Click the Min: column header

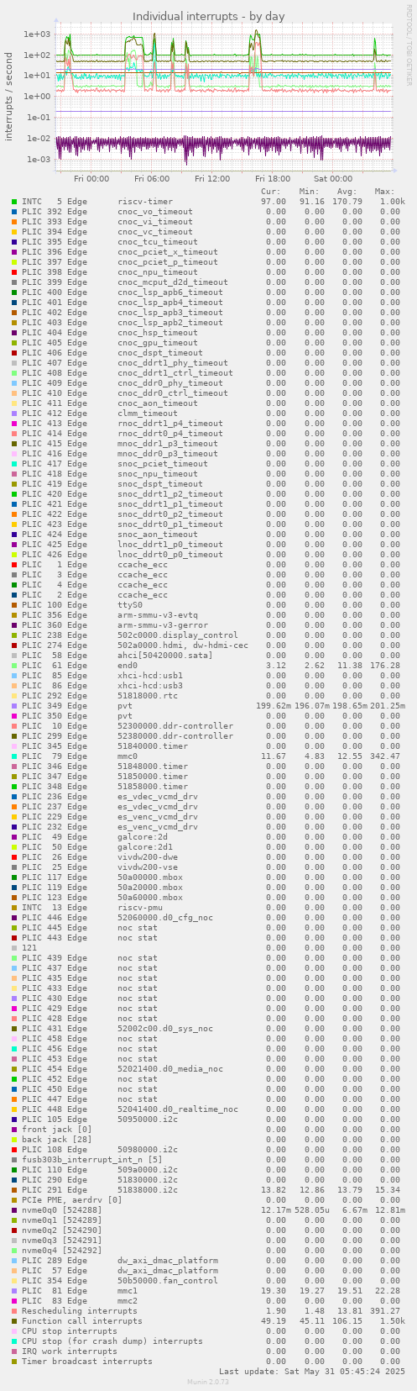pos(310,192)
